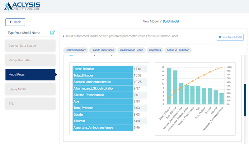Expand the Build automated Model section
249x144 pixels.
coord(64,36)
